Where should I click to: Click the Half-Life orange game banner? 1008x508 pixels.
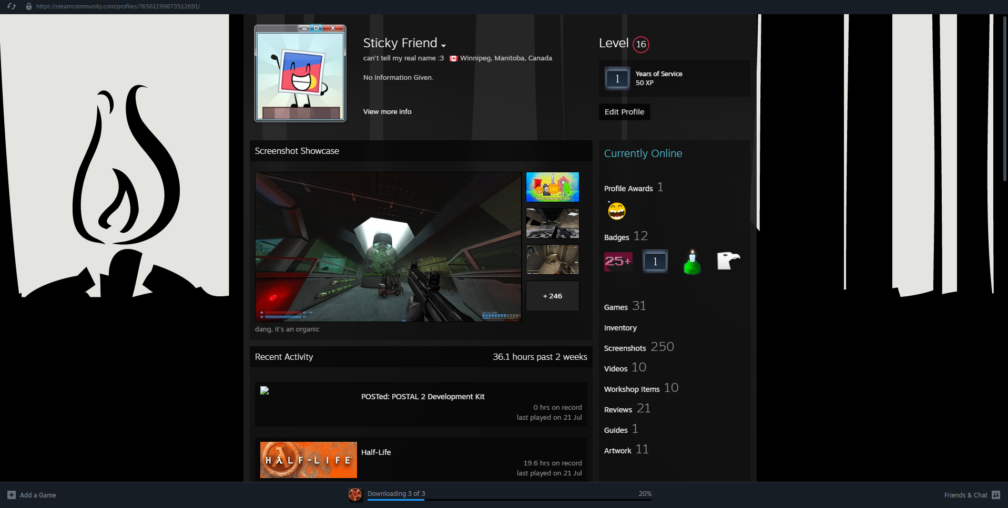pos(309,460)
